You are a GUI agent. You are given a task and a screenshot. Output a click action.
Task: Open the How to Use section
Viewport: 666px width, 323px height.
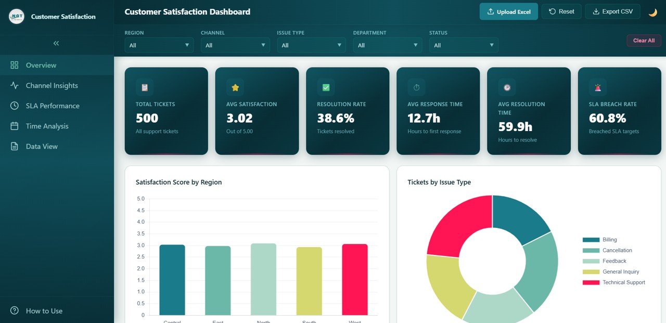[x=44, y=311]
